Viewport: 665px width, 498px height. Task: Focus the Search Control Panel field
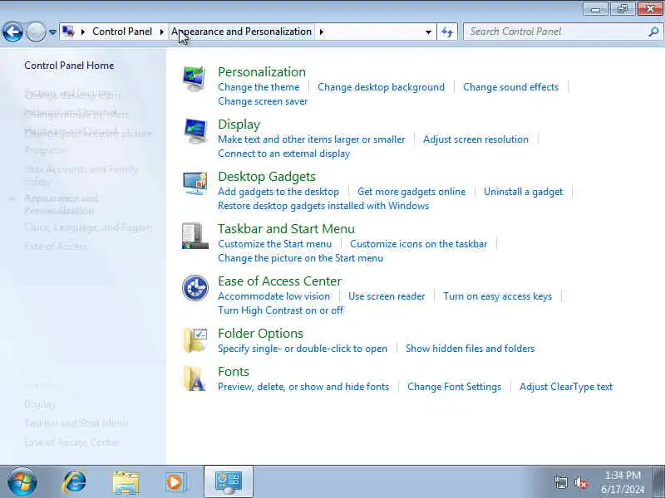(x=555, y=32)
